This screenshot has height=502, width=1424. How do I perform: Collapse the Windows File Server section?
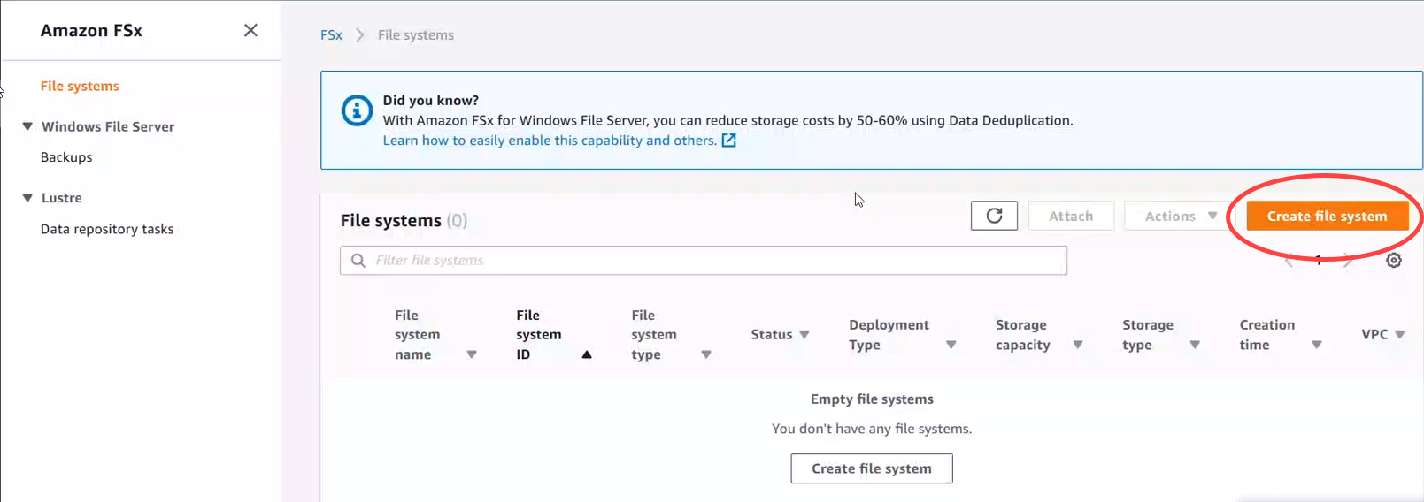(x=27, y=126)
